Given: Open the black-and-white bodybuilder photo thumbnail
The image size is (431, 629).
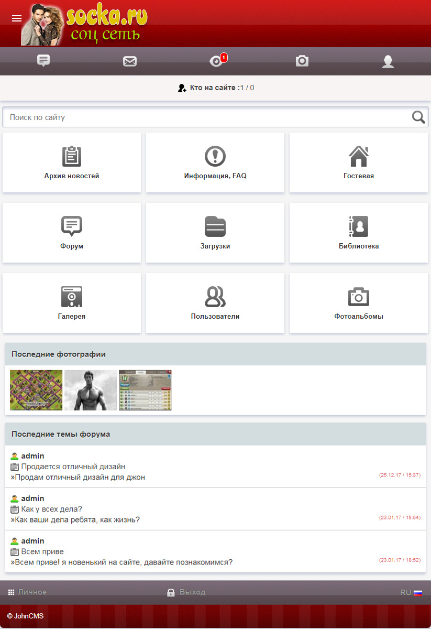Looking at the screenshot, I should (x=91, y=390).
